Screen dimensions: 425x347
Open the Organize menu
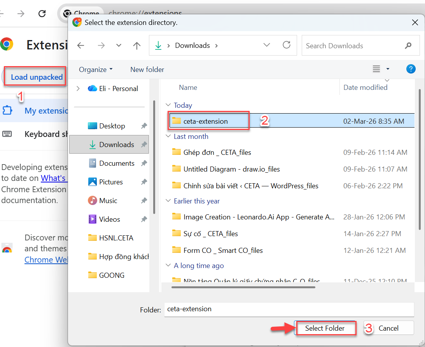(96, 70)
